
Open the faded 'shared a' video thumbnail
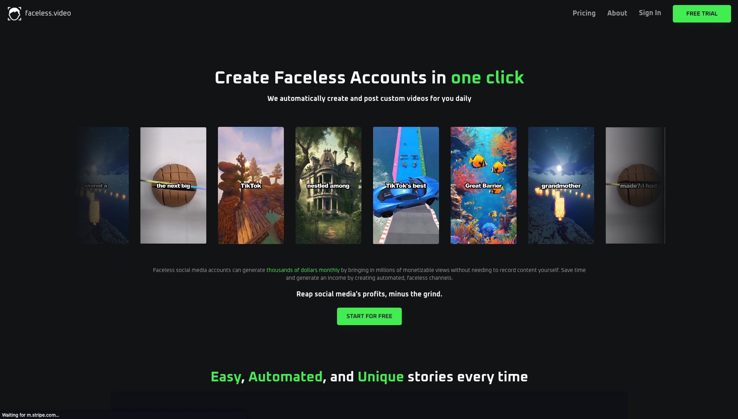[x=103, y=185]
